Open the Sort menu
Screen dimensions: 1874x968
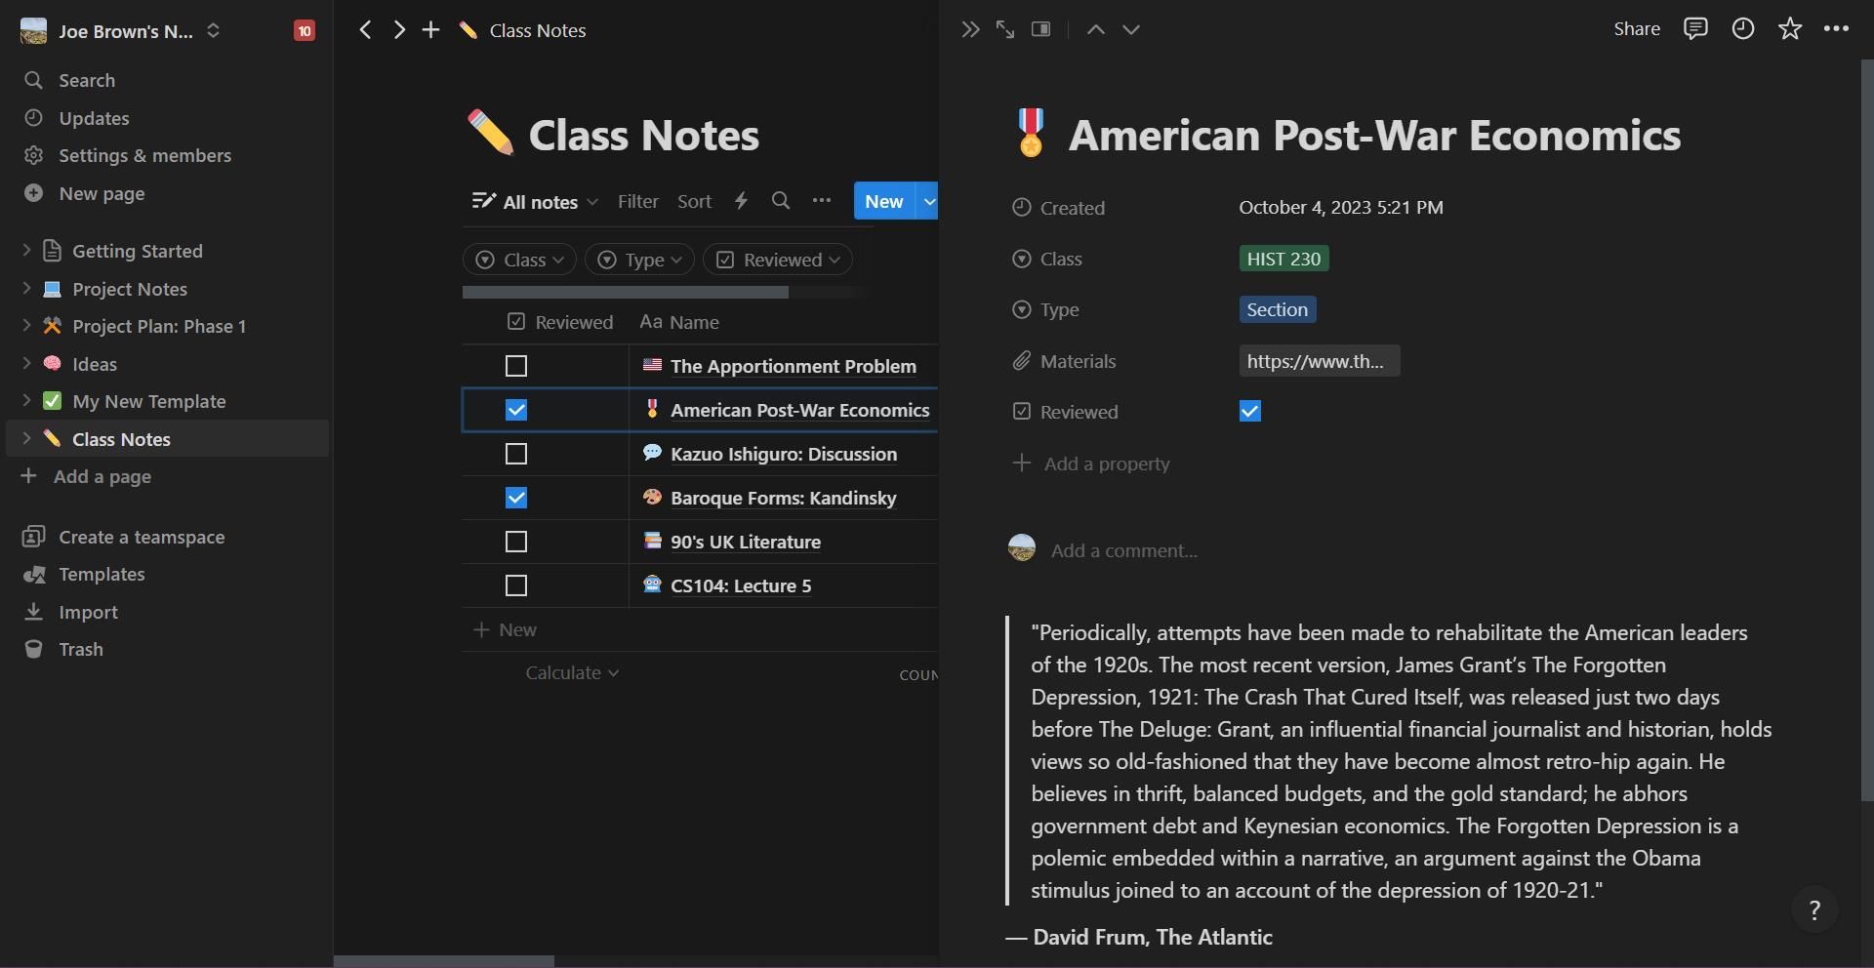coord(694,201)
